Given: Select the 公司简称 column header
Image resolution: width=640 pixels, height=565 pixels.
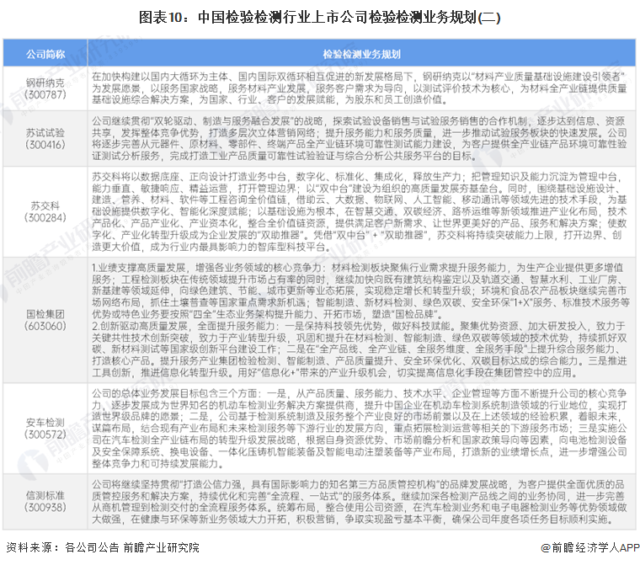Looking at the screenshot, I should pyautogui.click(x=45, y=54).
